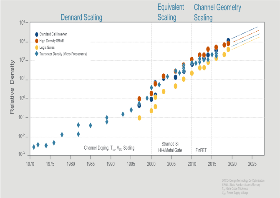
Task: Click the 1971 transistor density diamond marker
Action: (x=34, y=147)
